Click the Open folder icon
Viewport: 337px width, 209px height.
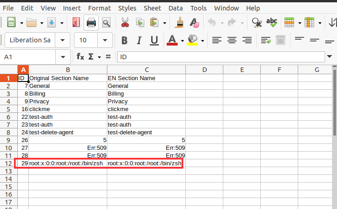click(32, 22)
